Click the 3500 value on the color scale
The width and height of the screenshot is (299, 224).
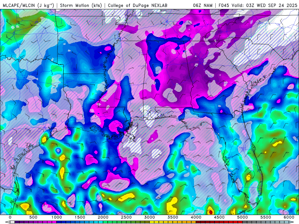coord(173,217)
